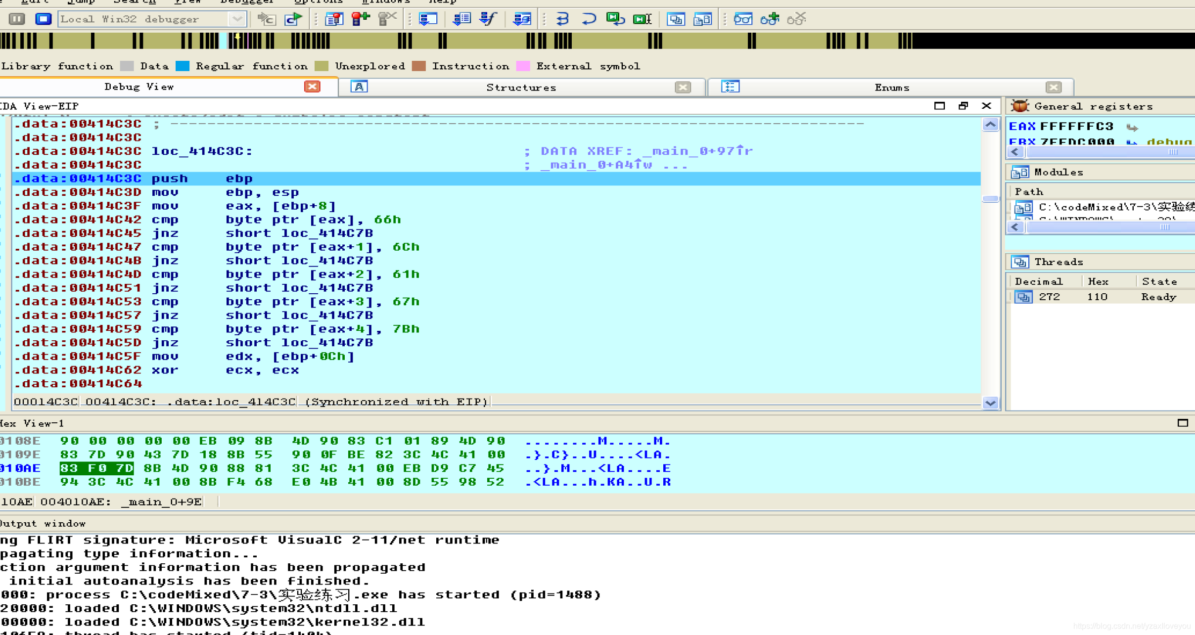Select thread 272 in Threads list

pos(1102,297)
